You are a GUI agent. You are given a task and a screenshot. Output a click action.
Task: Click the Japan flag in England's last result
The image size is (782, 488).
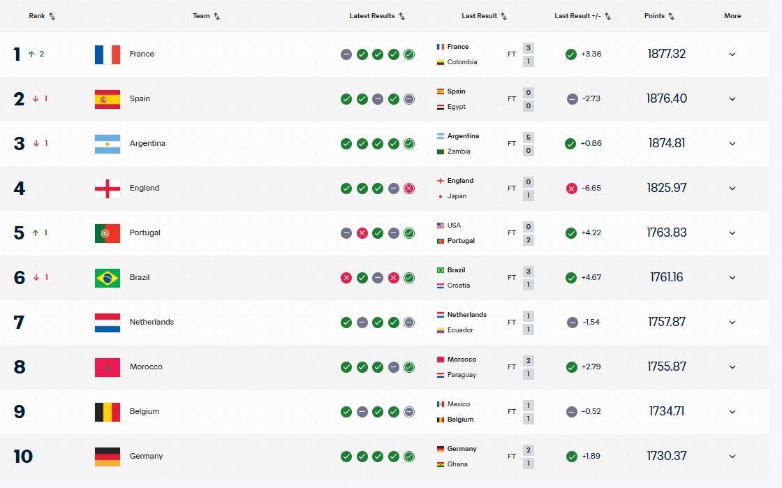pos(441,196)
